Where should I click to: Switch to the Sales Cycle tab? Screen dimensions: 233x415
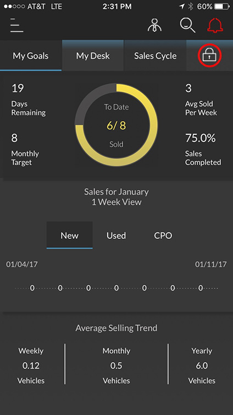(155, 56)
